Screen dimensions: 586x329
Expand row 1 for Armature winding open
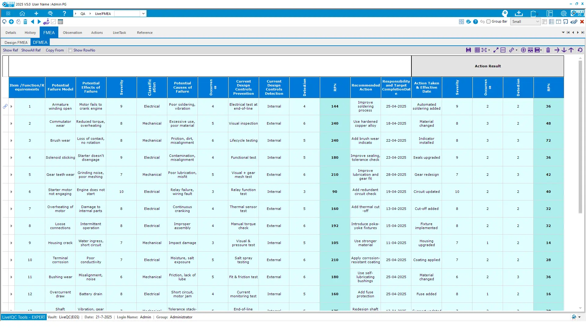coord(11,106)
